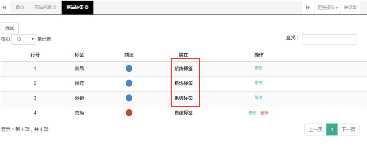Screen dimensions: 367x147
Task: Click the blue color dot for 推荐
Action: tap(129, 83)
